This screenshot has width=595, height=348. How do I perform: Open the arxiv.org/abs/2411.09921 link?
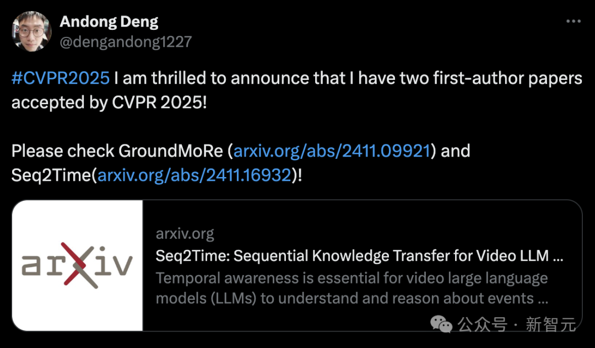(x=332, y=151)
